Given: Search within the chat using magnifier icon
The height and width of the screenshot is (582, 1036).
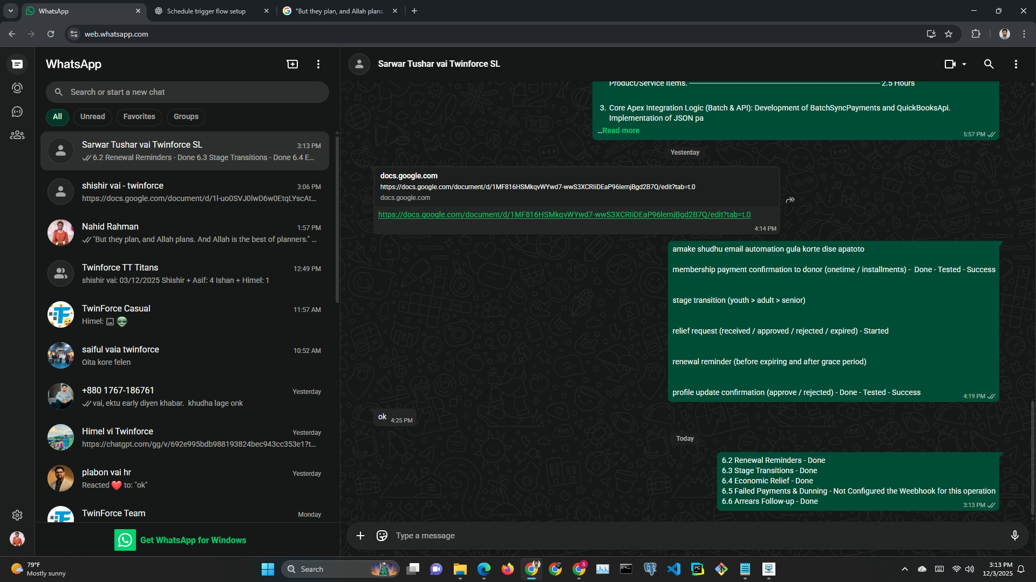Looking at the screenshot, I should pos(989,64).
